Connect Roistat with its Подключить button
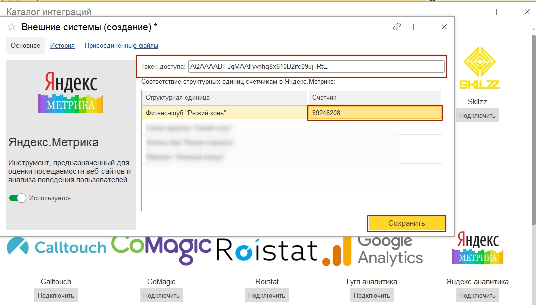 [x=266, y=296]
